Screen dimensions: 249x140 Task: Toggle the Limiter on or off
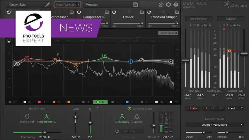(x=193, y=108)
